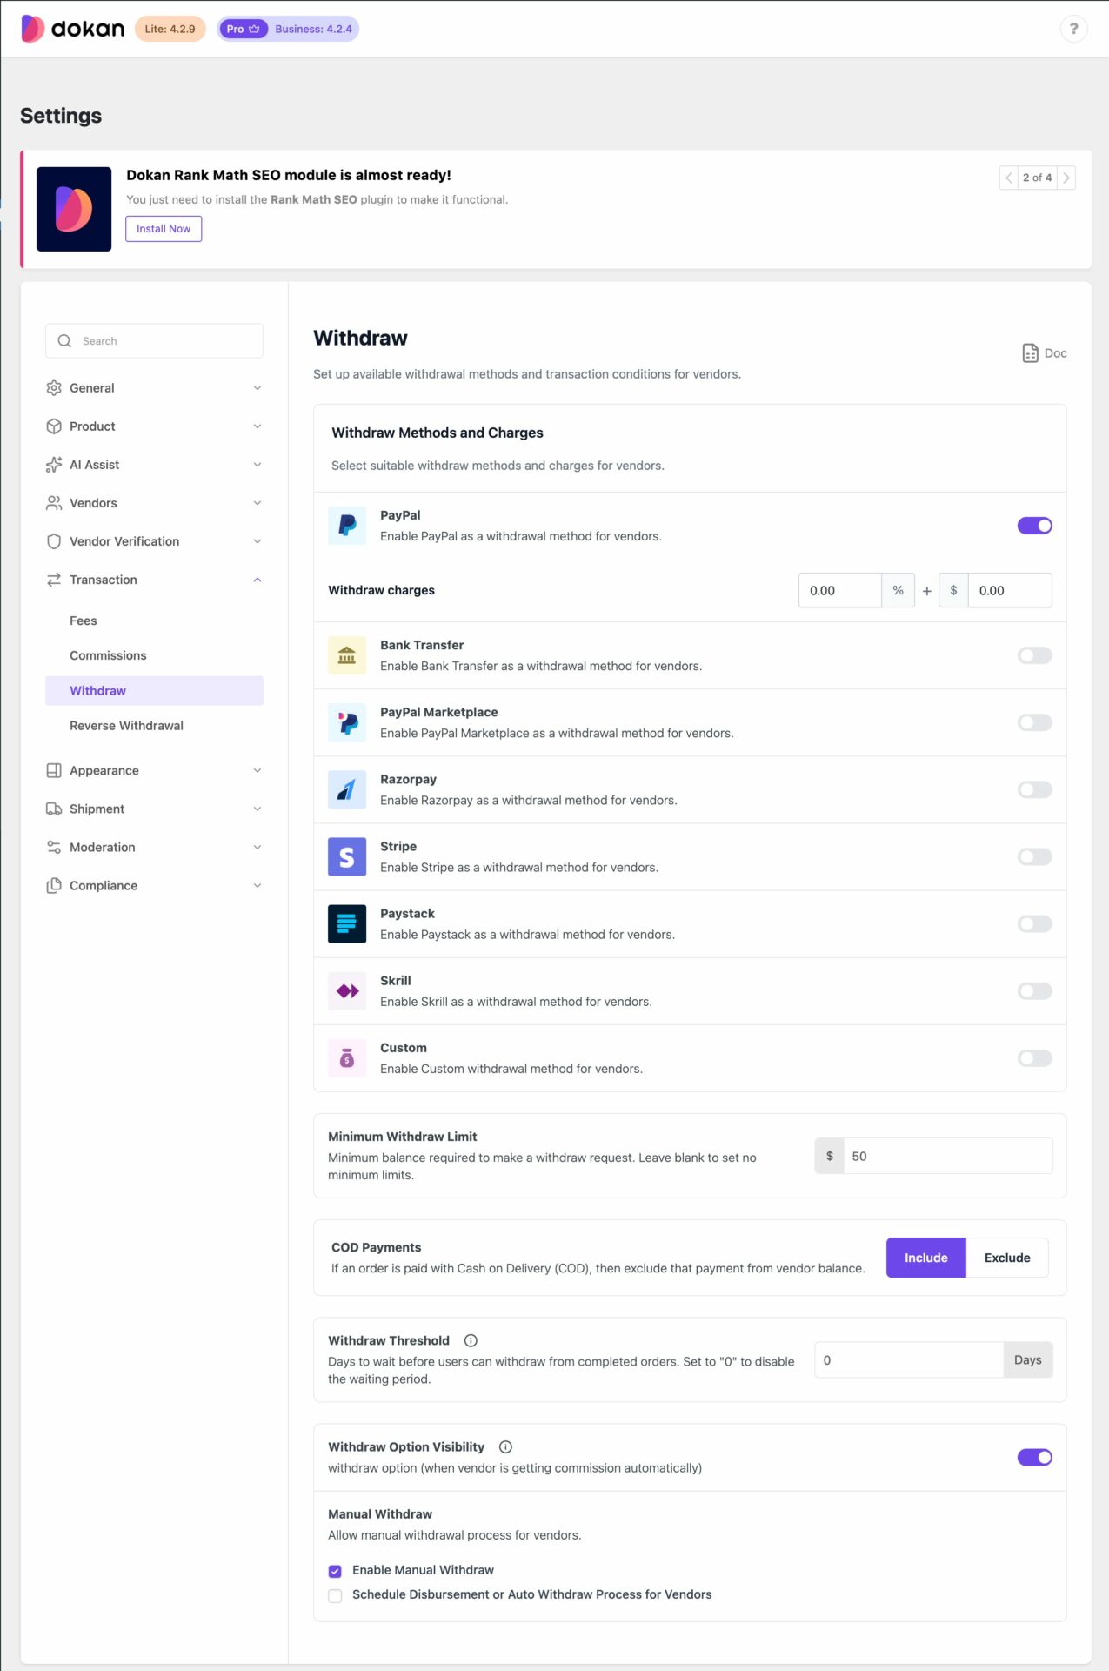This screenshot has height=1671, width=1109.
Task: Click the Compliance documents icon
Action: [x=54, y=885]
